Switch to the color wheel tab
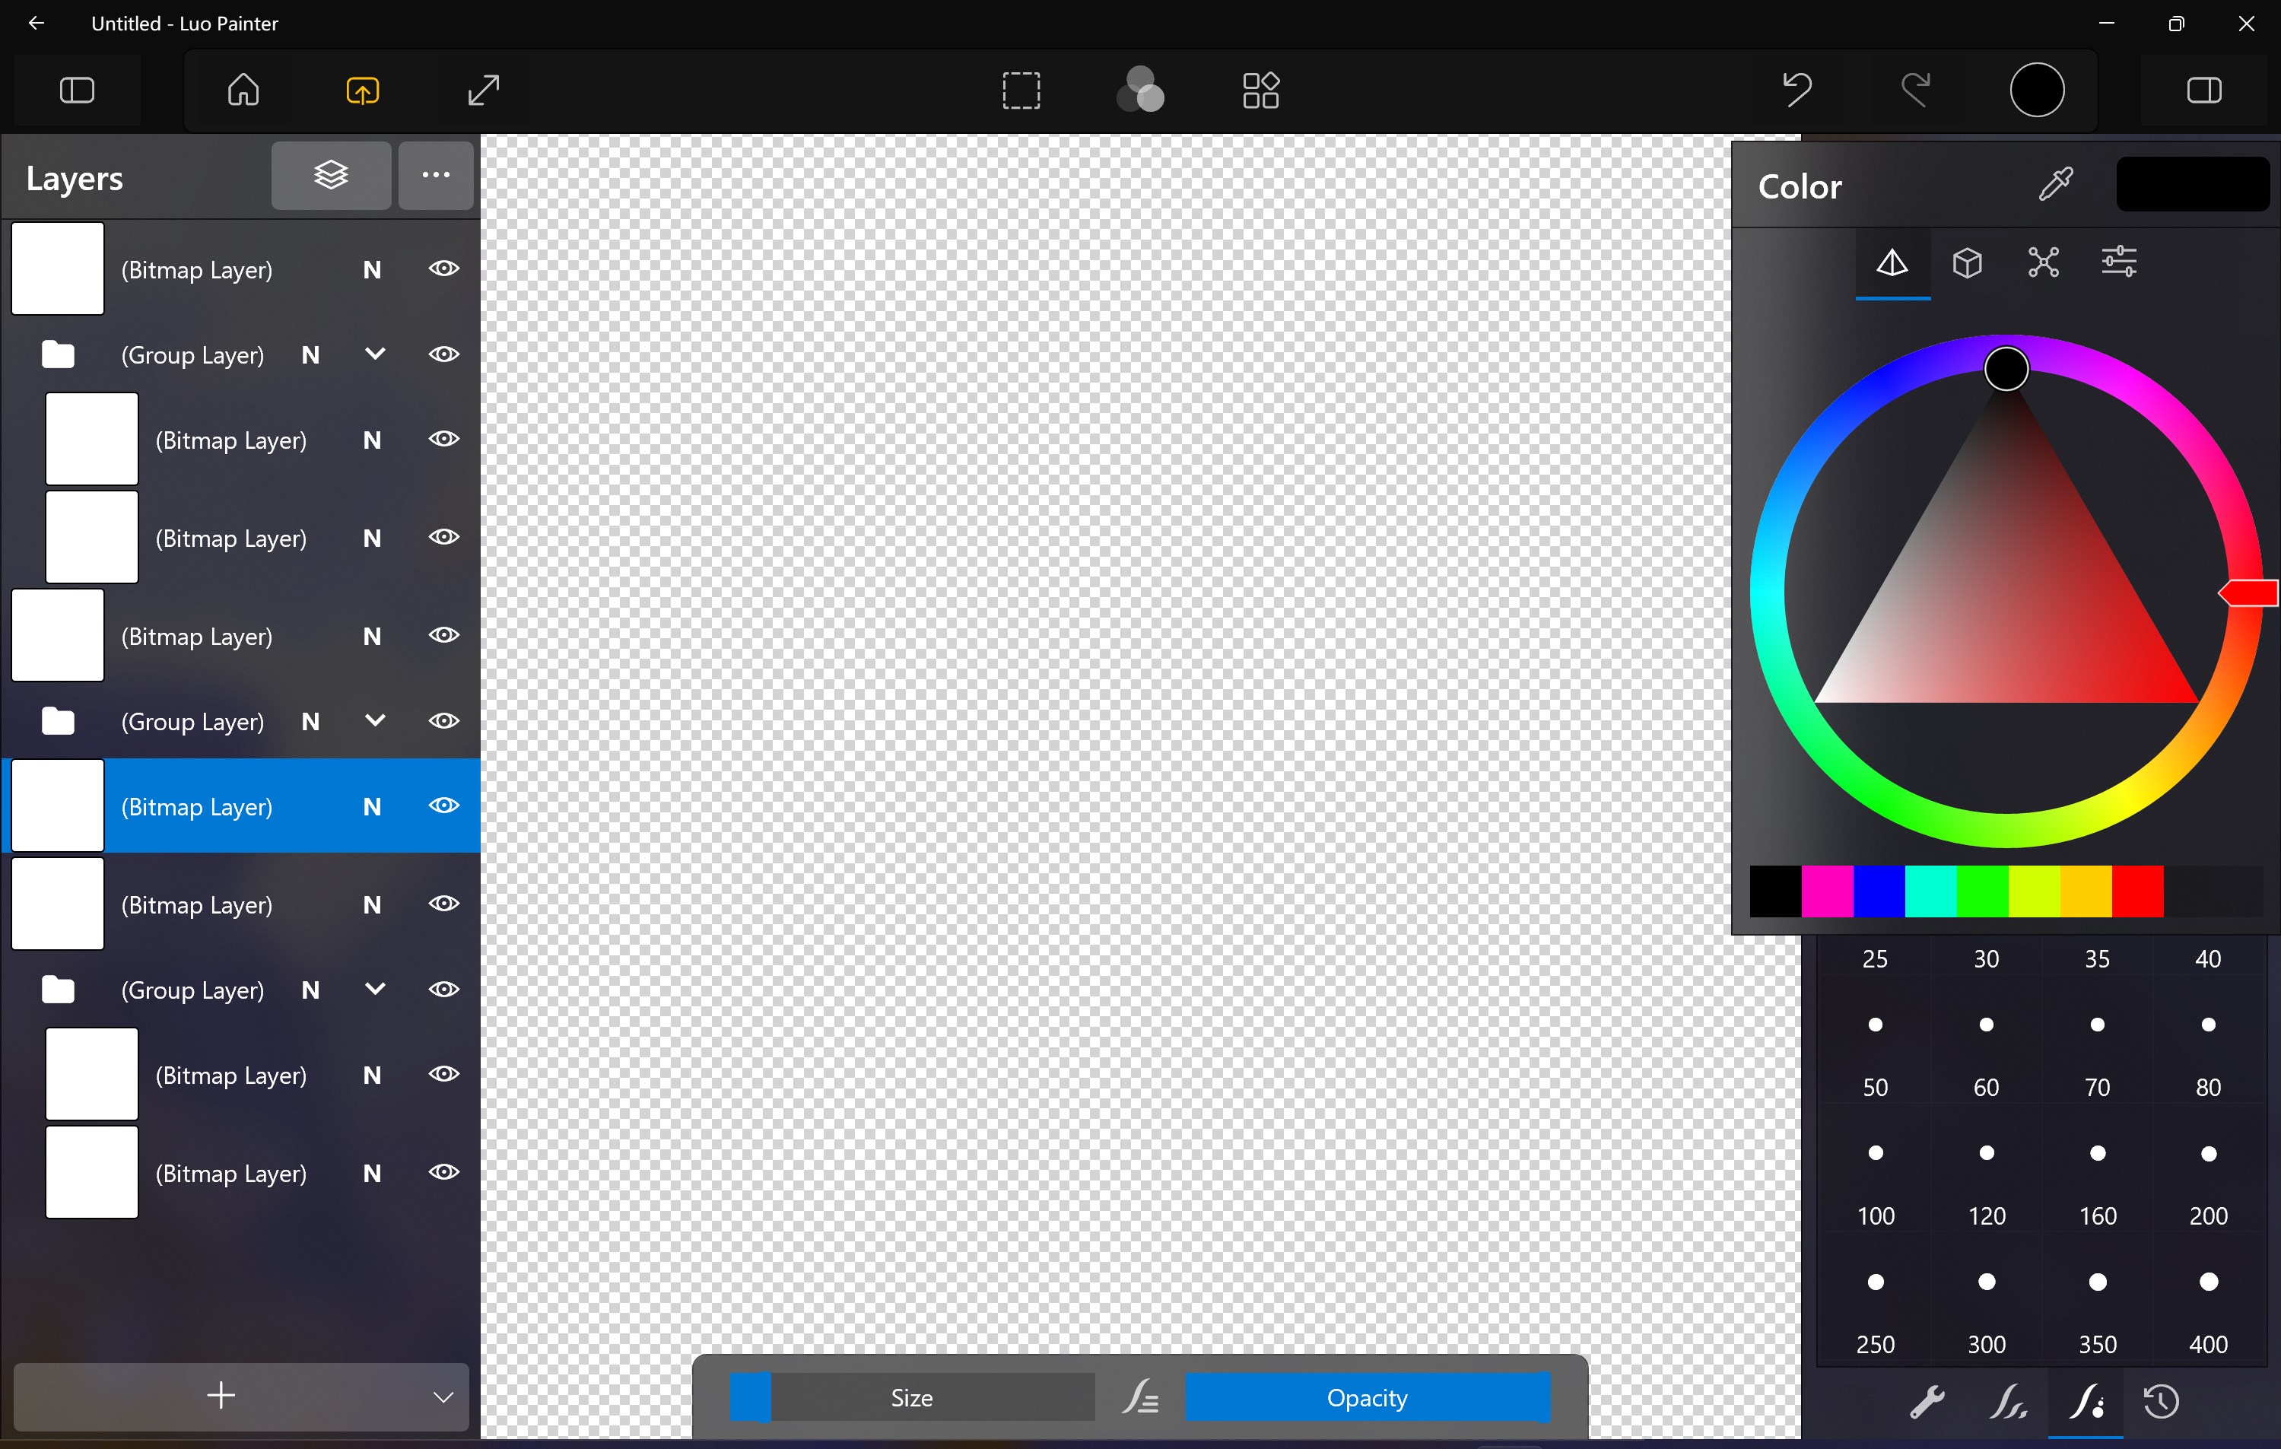 click(1890, 263)
